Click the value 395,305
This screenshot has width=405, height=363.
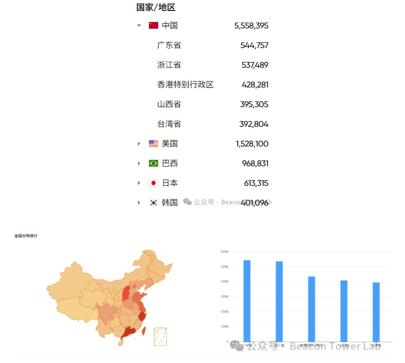(254, 104)
